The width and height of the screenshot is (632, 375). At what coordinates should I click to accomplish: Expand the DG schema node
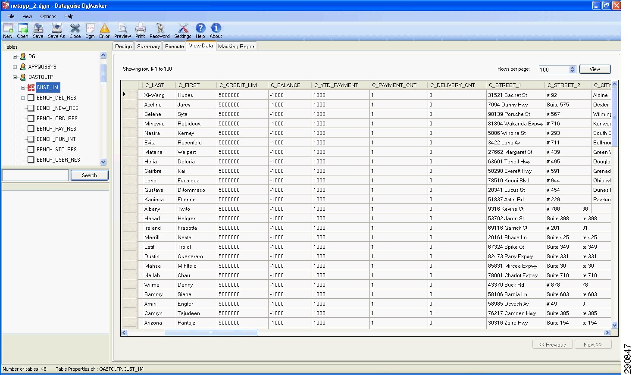[15, 56]
